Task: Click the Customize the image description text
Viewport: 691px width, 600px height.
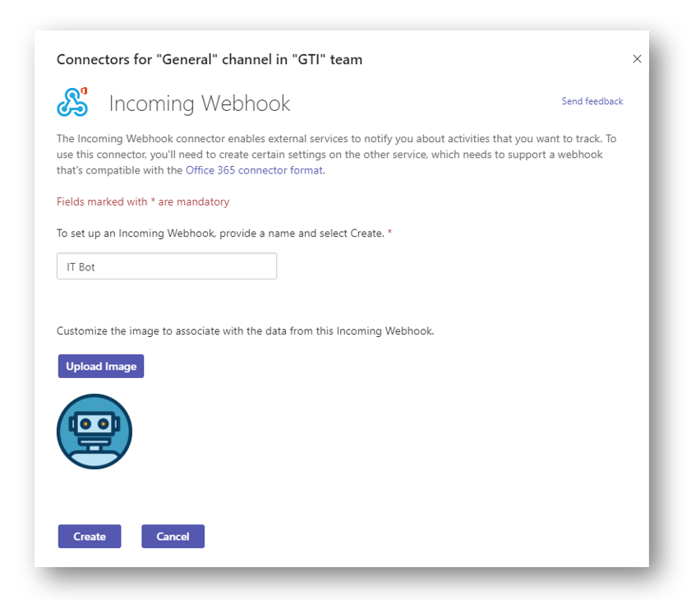Action: tap(246, 331)
